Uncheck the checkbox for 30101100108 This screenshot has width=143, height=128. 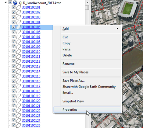pyautogui.click(x=13, y=42)
